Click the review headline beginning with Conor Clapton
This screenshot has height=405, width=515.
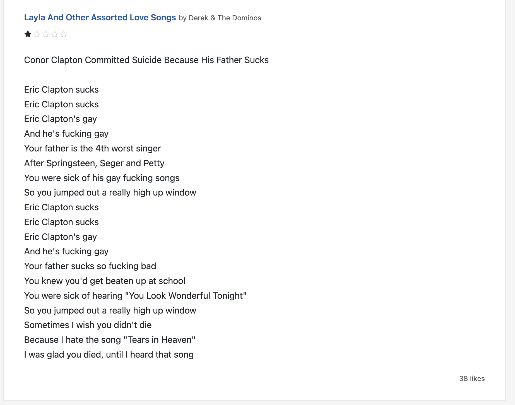[146, 60]
